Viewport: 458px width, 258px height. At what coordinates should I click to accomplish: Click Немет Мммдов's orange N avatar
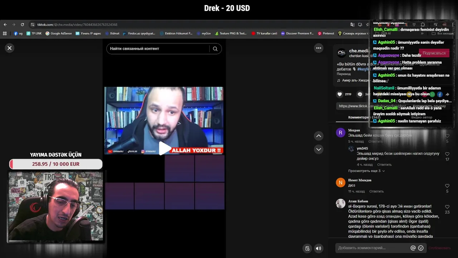[x=340, y=183]
